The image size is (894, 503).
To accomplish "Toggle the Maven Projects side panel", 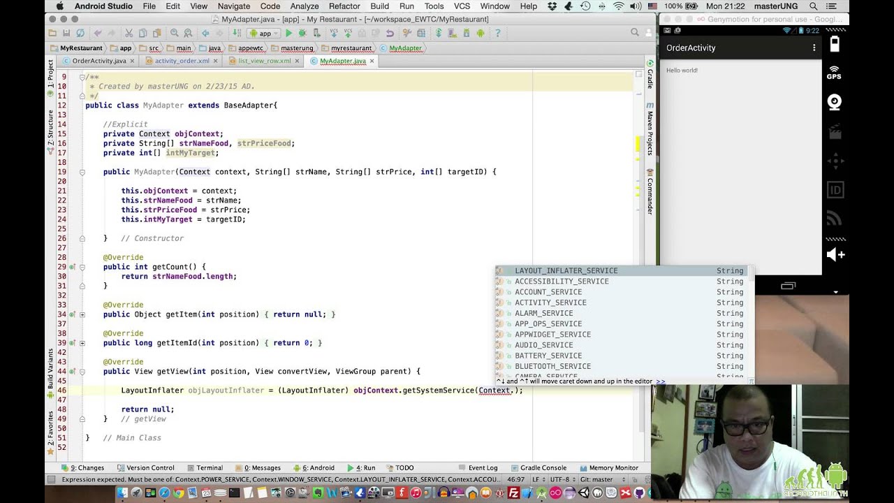I will [650, 129].
